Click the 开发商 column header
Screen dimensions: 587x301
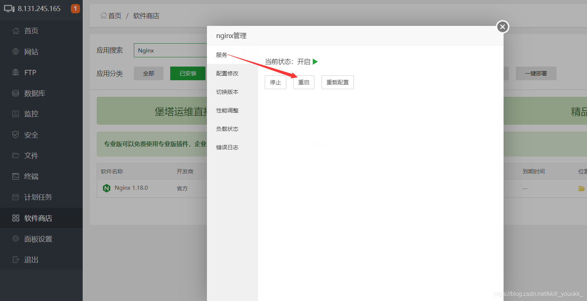(185, 171)
